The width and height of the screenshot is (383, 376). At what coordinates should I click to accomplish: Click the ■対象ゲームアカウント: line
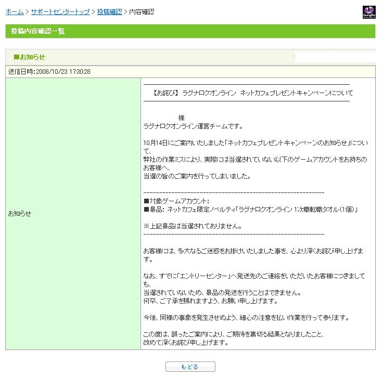point(176,201)
